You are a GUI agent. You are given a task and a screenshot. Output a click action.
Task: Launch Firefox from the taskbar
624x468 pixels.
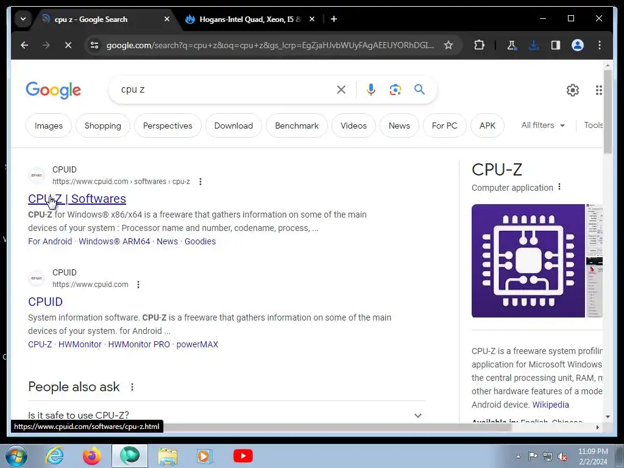[x=92, y=456]
